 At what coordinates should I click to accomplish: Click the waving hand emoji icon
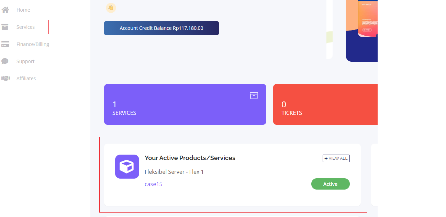(111, 8)
